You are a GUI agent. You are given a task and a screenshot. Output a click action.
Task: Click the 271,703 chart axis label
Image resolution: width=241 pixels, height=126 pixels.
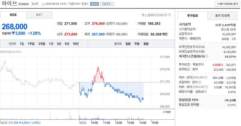click(165, 82)
